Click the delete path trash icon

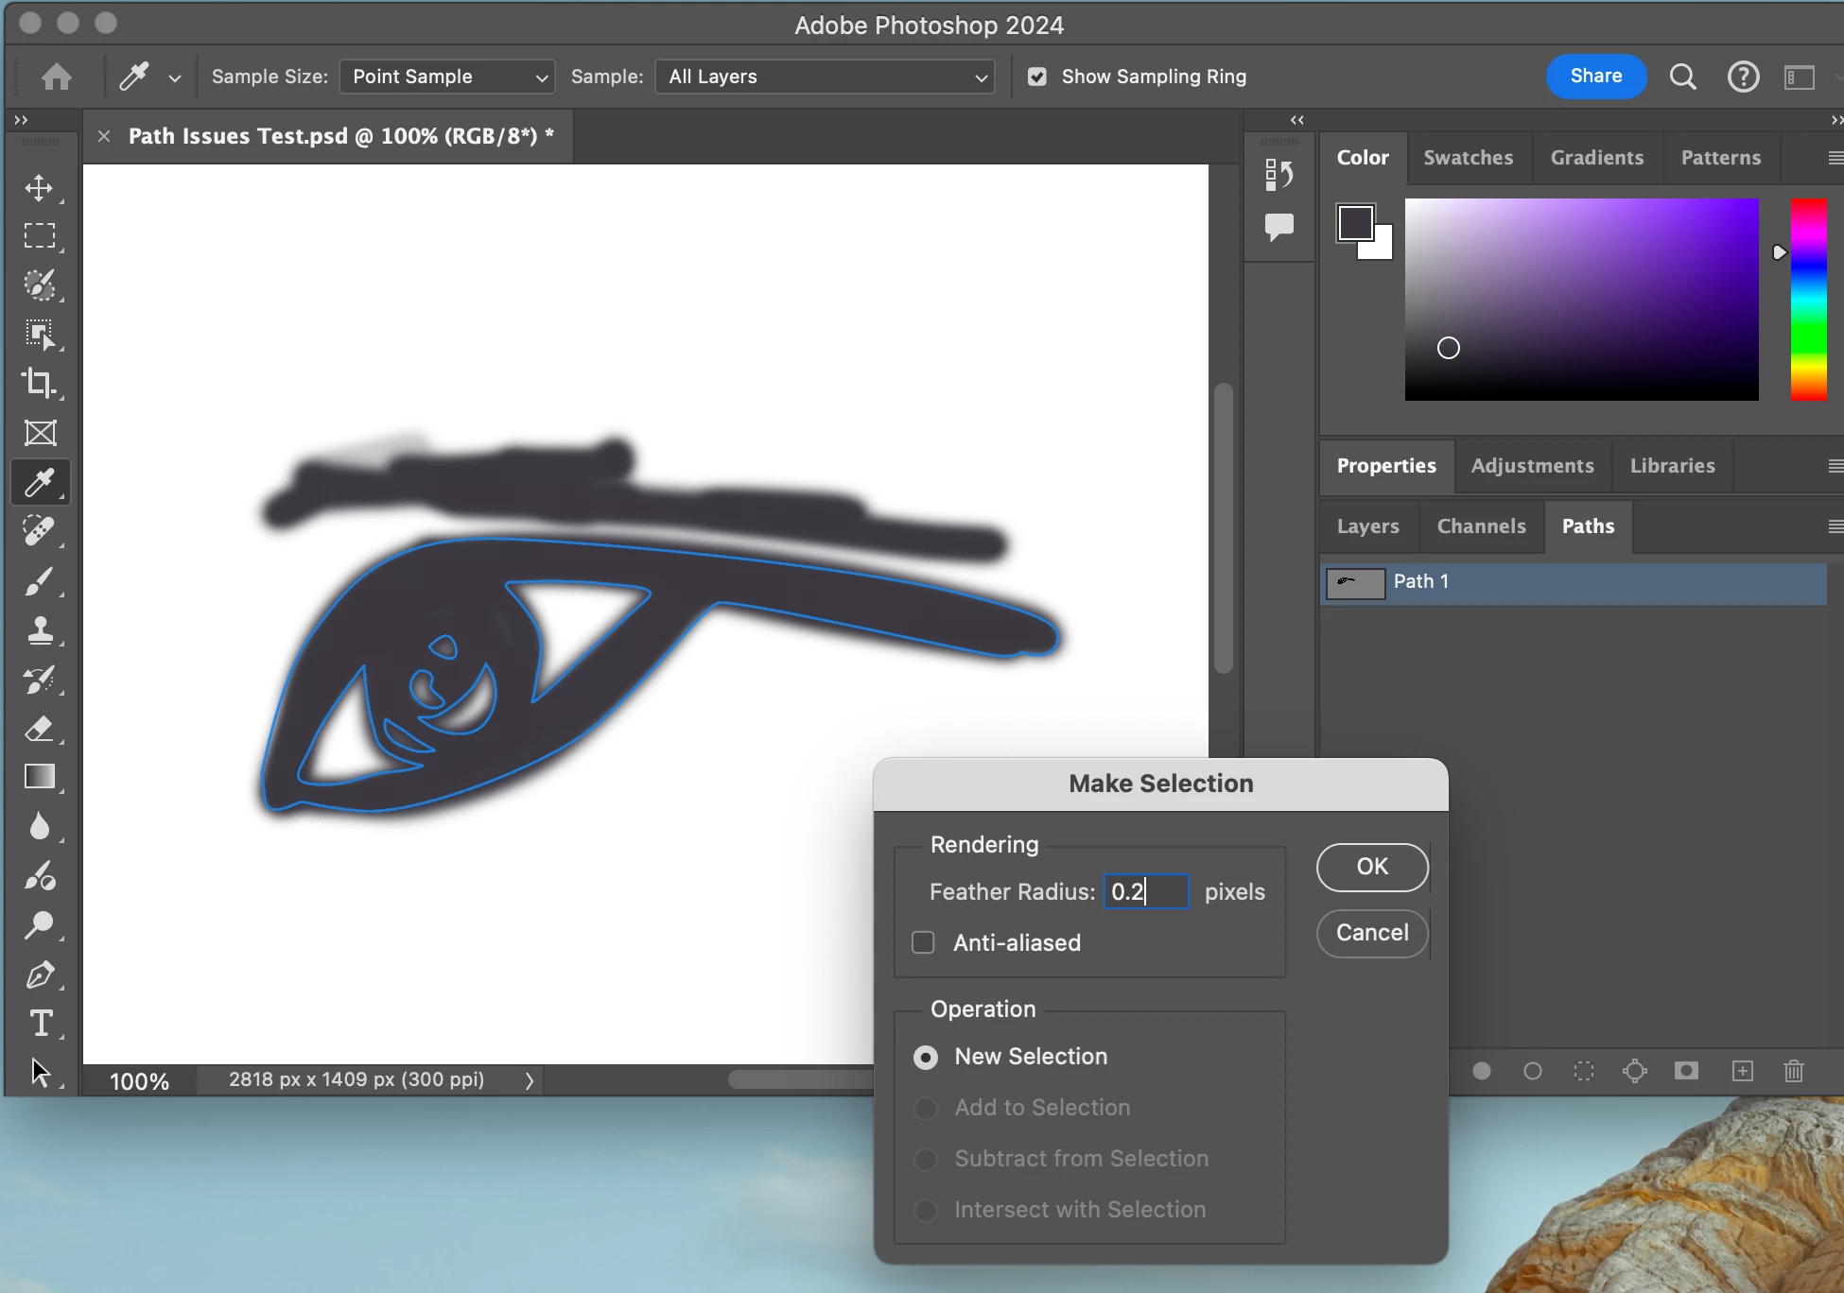(1793, 1071)
